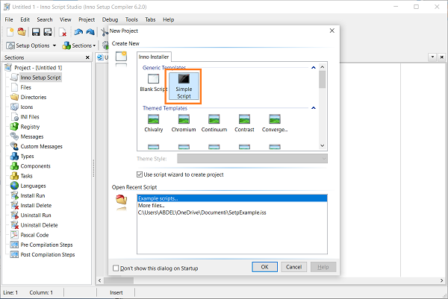
Task: Choose the Contrast themed template
Action: 244,124
